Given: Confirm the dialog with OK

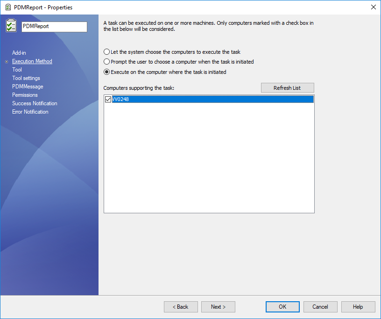Looking at the screenshot, I should (x=282, y=307).
